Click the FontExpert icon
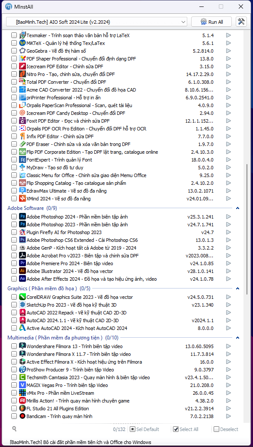This screenshot has height=447, width=253. coord(22,160)
